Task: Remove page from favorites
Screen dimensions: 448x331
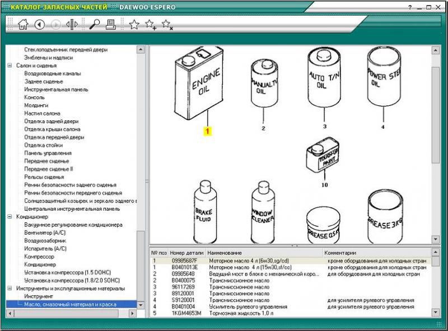Action: coord(167,24)
